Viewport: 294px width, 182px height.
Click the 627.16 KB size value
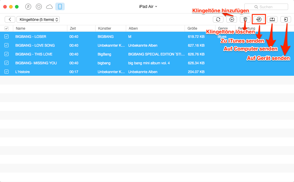pyautogui.click(x=196, y=45)
